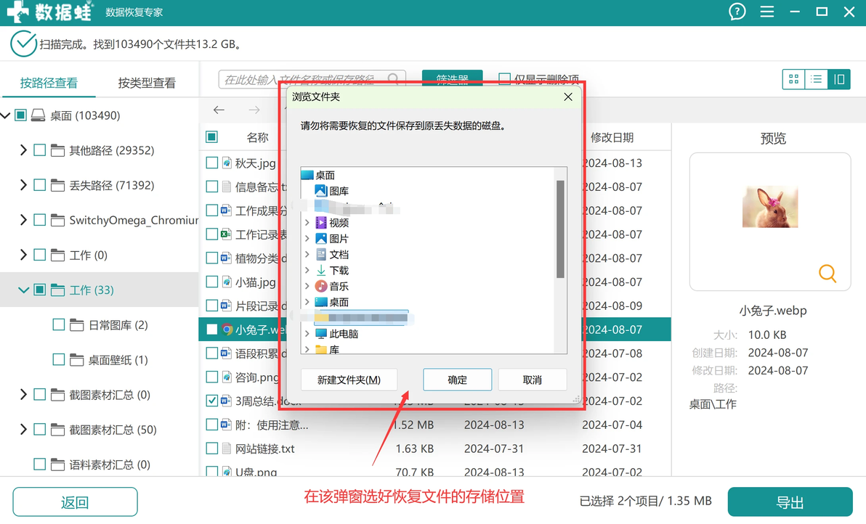Expand the 丢失路径 (71392) tree node

(23, 185)
